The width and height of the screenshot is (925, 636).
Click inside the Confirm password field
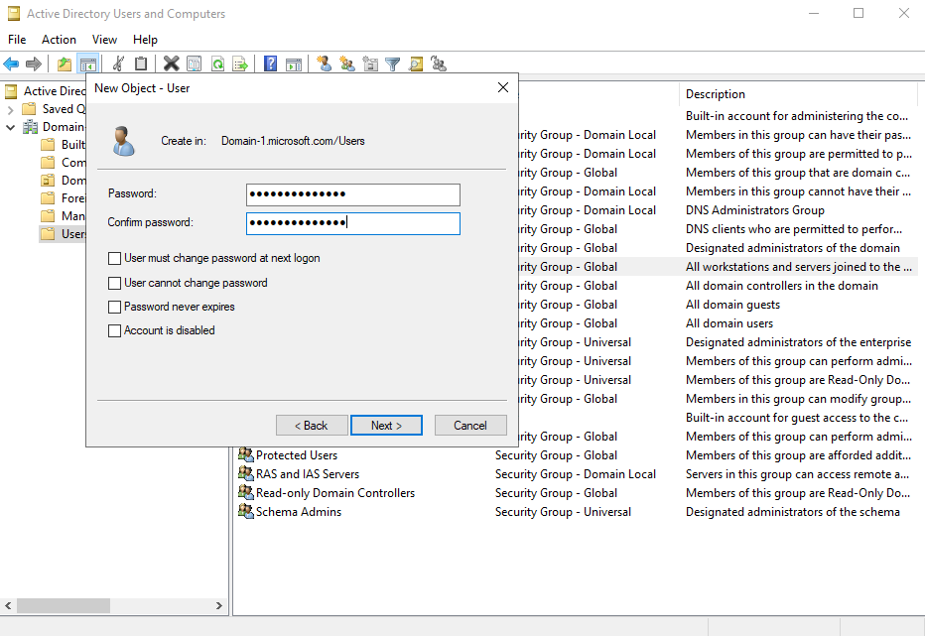[x=352, y=223]
